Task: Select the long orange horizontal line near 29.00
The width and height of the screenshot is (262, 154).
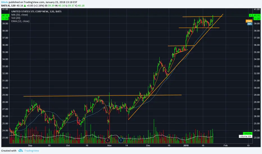Action: click(102, 95)
